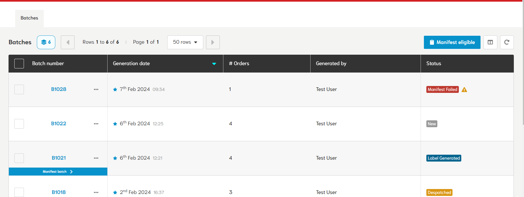Sort by Batch number column header

click(x=48, y=63)
